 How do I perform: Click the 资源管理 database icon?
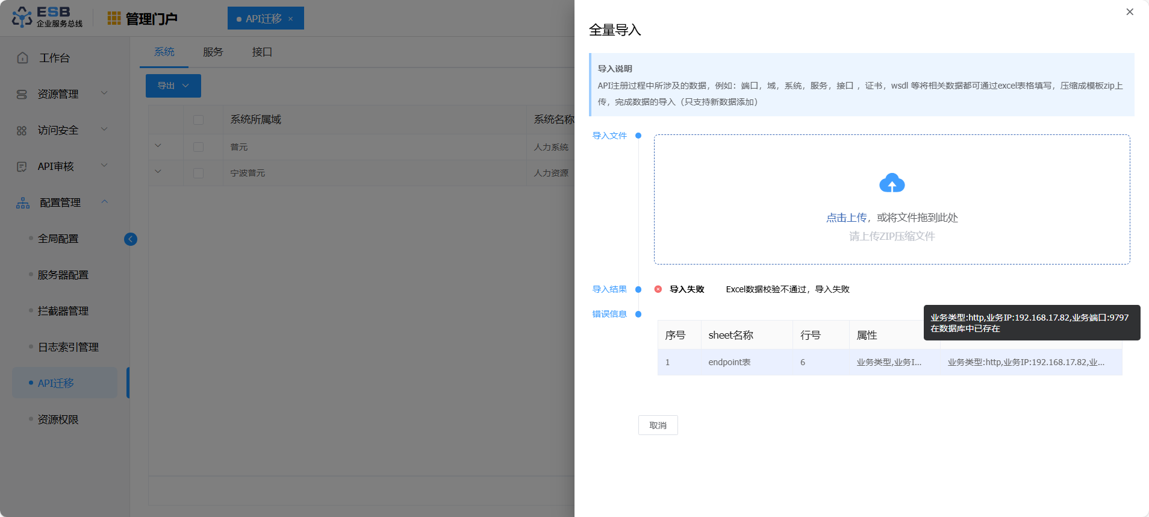[22, 95]
